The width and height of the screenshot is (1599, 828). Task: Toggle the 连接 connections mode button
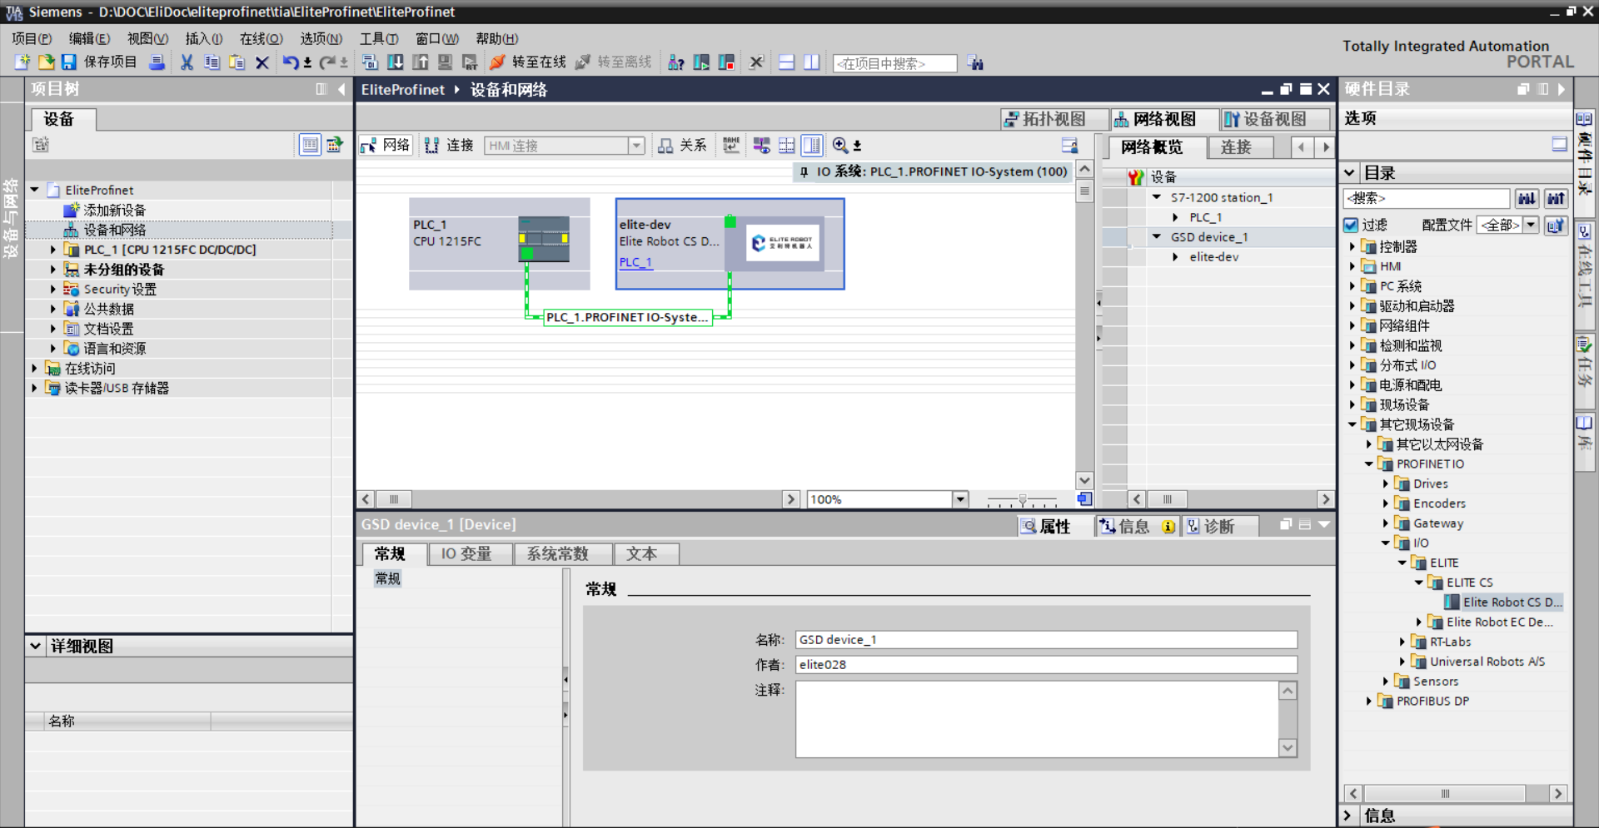click(449, 146)
